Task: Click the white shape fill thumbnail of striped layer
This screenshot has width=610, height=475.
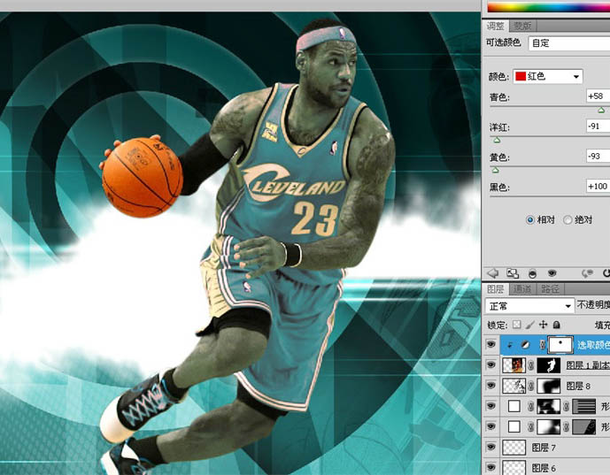Action: [514, 406]
